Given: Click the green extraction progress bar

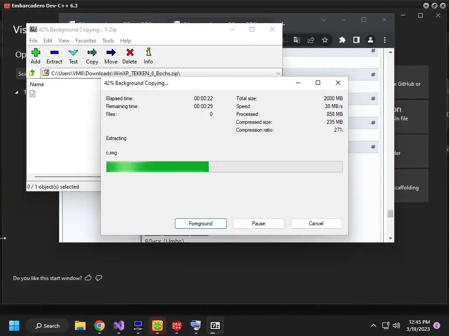Looking at the screenshot, I should (x=224, y=167).
